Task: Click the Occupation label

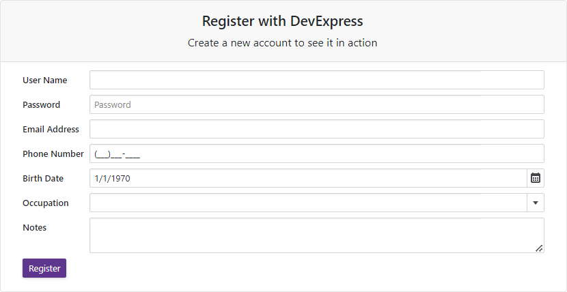Action: click(46, 203)
